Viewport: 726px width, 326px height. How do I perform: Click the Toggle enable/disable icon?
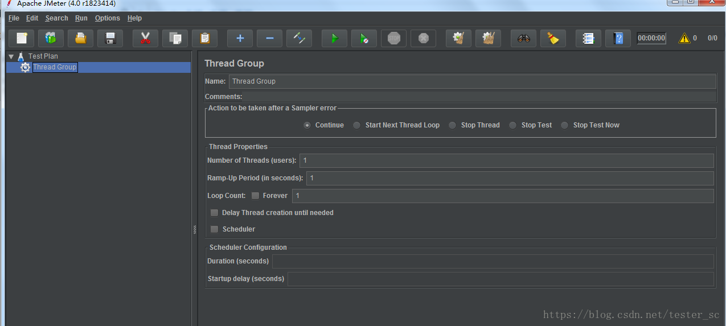point(300,38)
